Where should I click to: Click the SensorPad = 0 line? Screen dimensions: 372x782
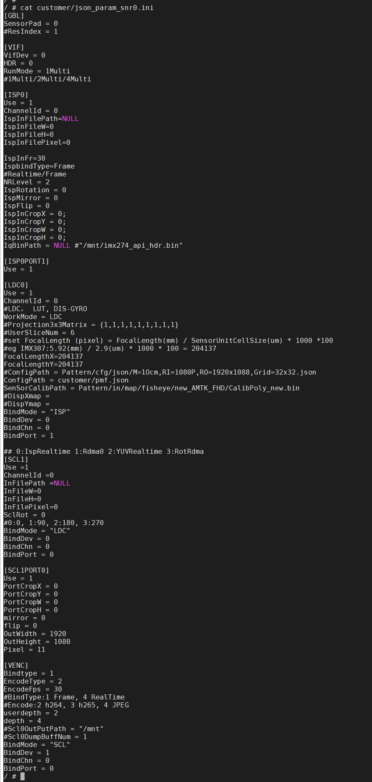coord(31,23)
